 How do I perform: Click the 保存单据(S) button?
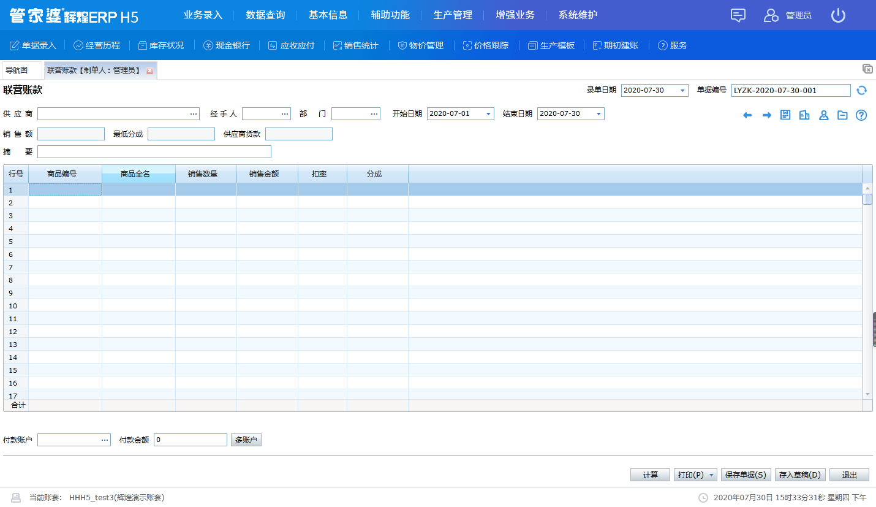746,475
